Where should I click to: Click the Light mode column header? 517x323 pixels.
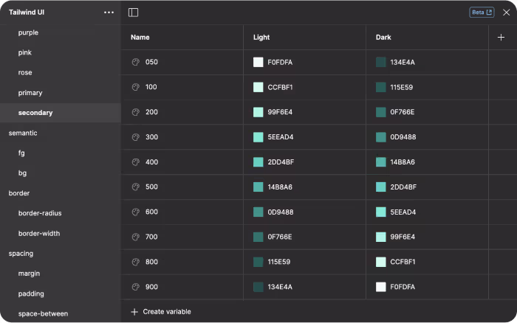pyautogui.click(x=261, y=38)
